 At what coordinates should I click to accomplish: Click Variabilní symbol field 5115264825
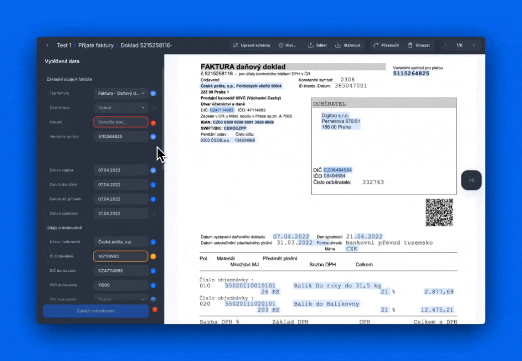[x=121, y=136]
